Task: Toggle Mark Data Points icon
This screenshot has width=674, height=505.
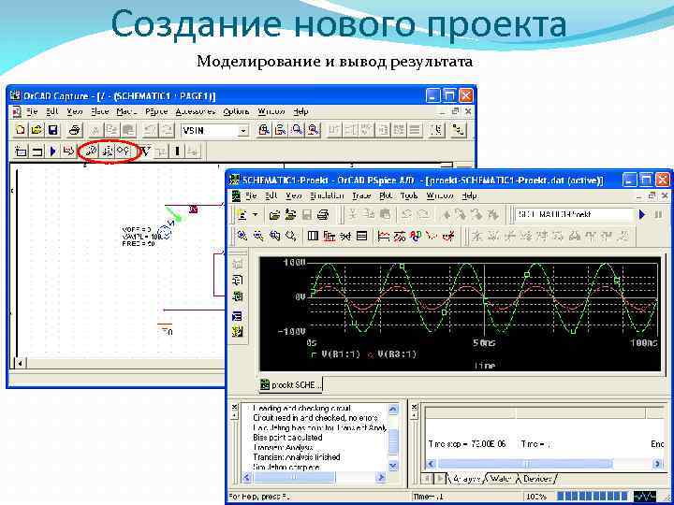Action: coord(432,236)
